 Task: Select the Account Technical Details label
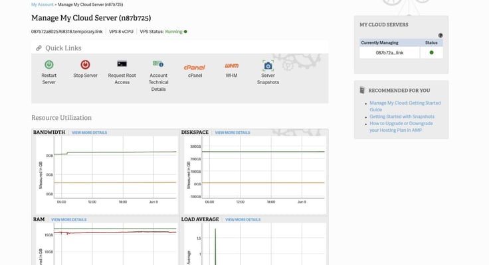158,82
